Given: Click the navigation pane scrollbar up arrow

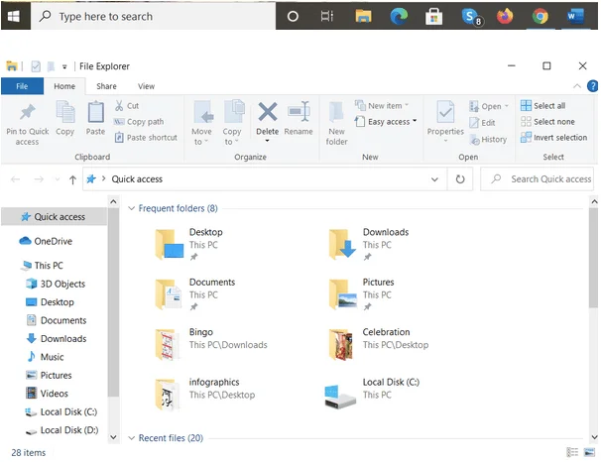Looking at the screenshot, I should tap(113, 201).
